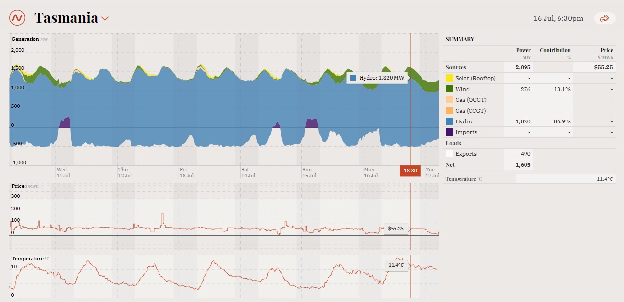Viewport: 624px width, 302px height.
Task: Click the Mon 16 Jul axis label
Action: point(371,172)
